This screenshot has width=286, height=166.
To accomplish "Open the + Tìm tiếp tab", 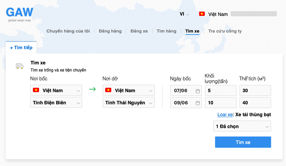I will (x=21, y=48).
